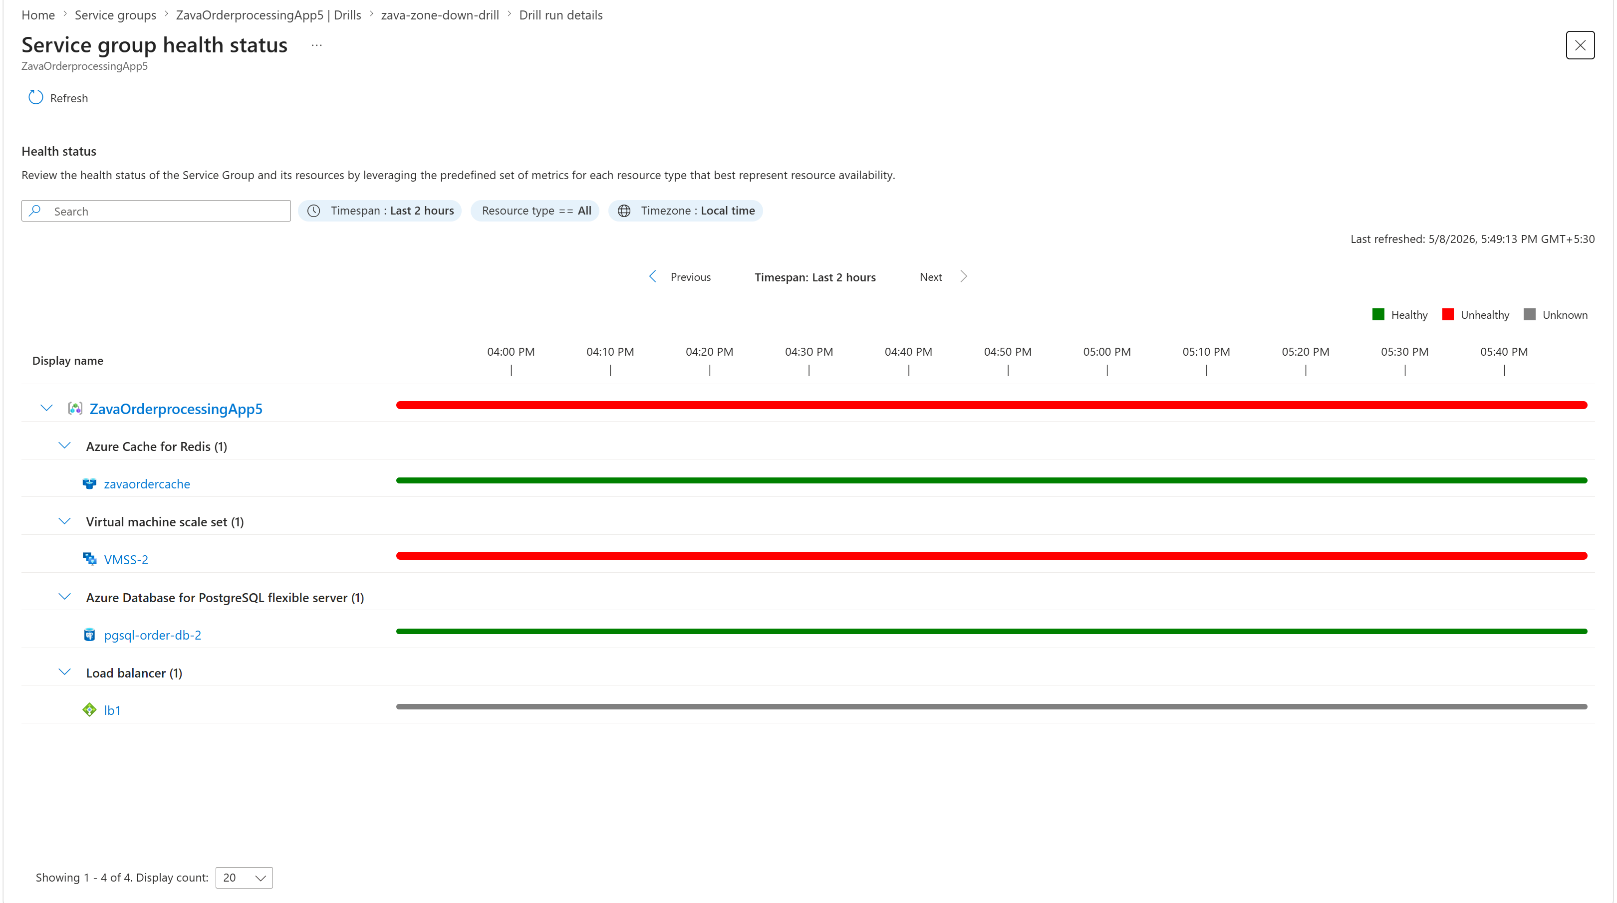Click the Unknown legend label
The width and height of the screenshot is (1617, 903).
coord(1565,315)
